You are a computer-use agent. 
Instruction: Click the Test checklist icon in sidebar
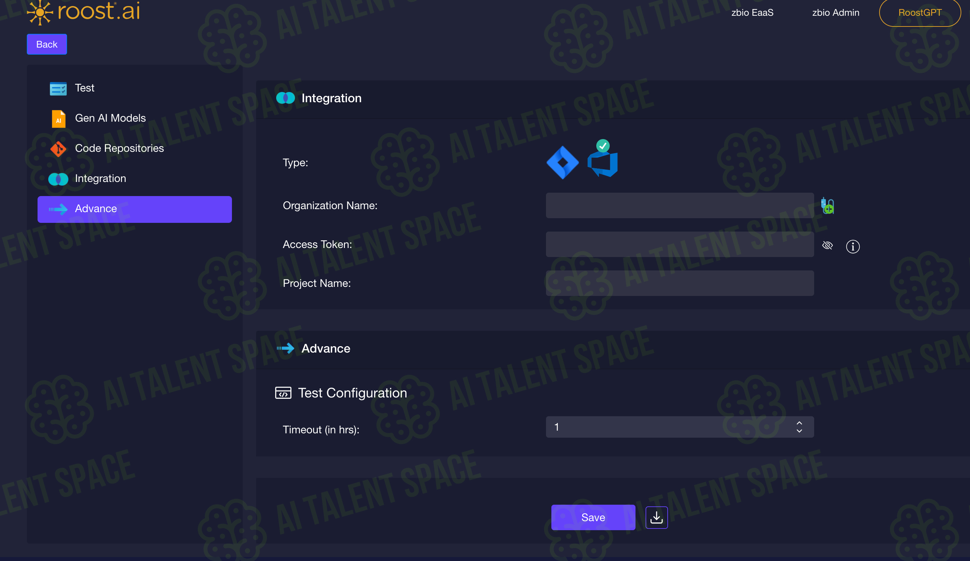[58, 88]
